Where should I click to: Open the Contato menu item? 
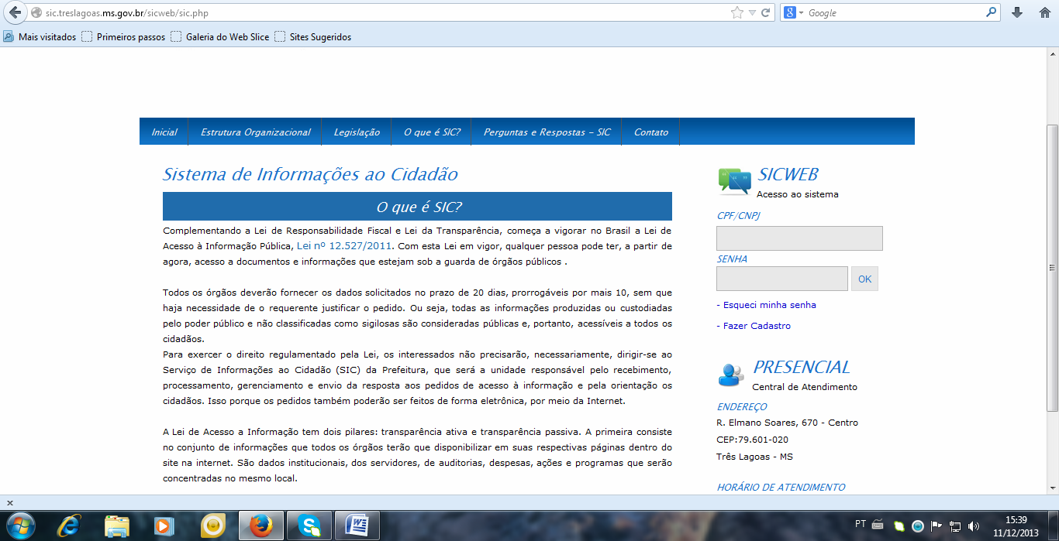pos(651,132)
